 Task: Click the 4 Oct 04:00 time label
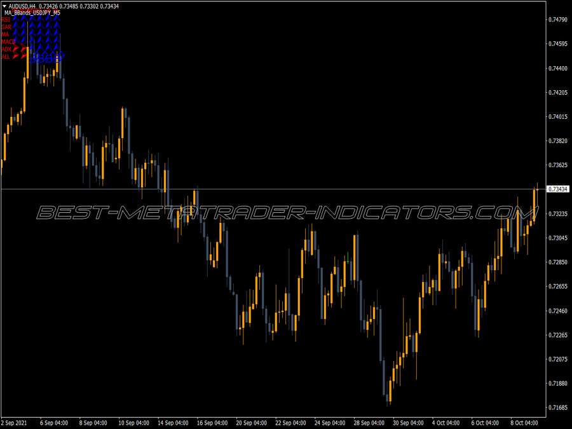click(447, 423)
